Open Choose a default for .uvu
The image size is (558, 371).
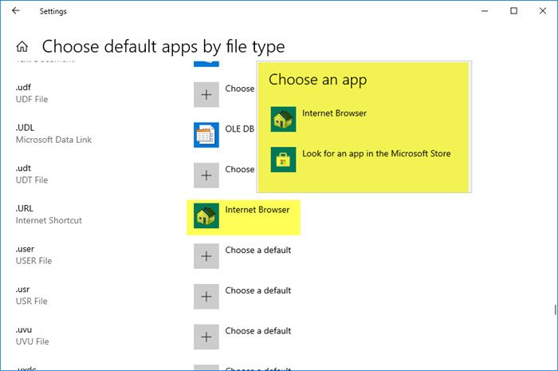tap(257, 331)
